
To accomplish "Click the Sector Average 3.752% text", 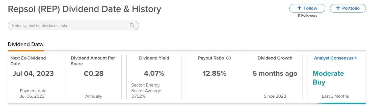I will 147,94.
